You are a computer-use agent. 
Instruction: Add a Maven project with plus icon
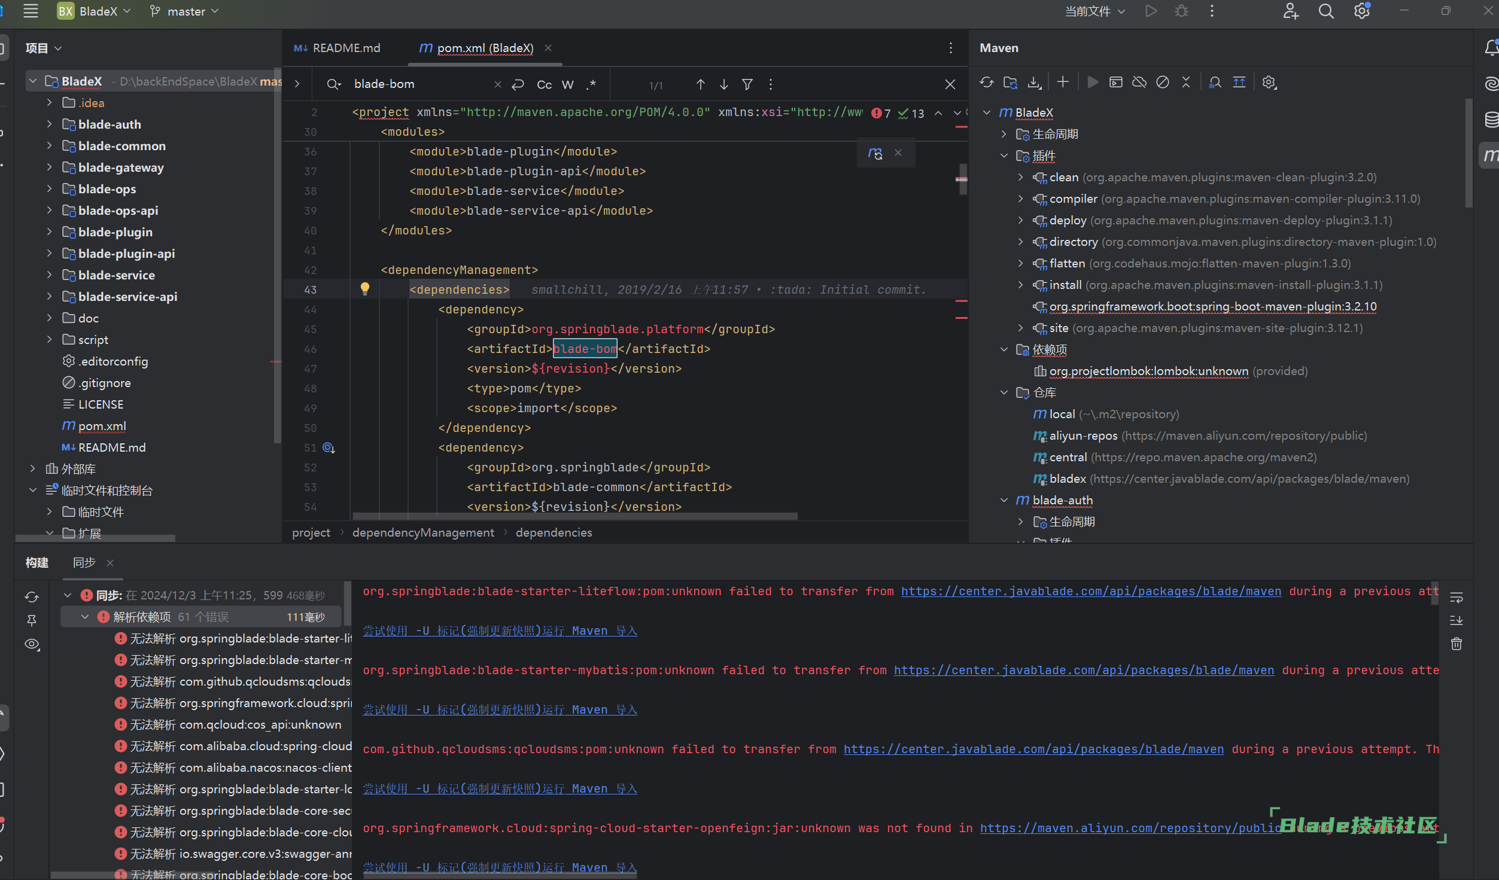click(x=1063, y=82)
